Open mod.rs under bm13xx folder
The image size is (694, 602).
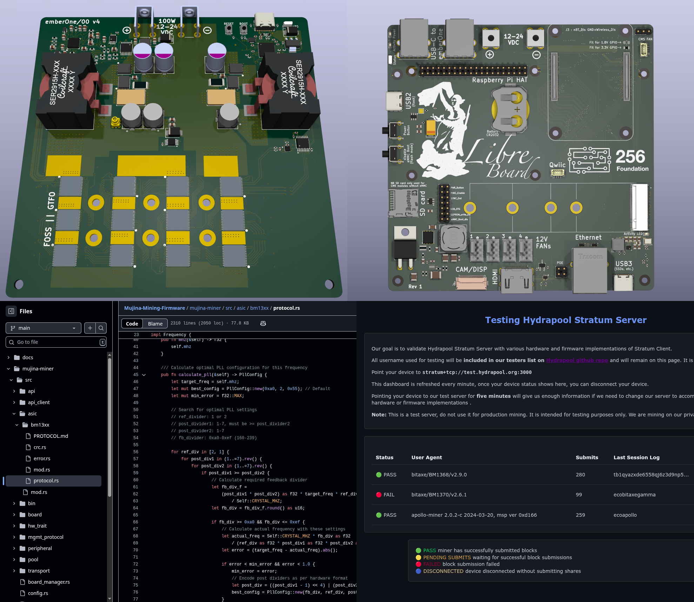point(42,470)
